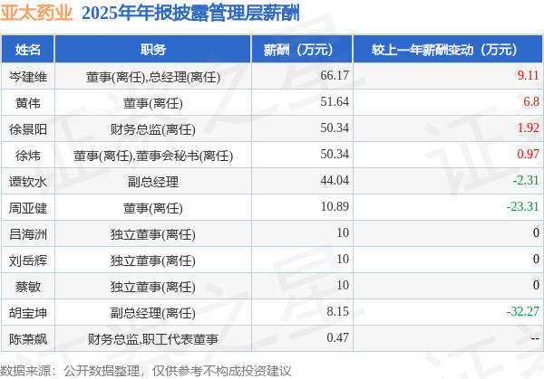544x379 pixels.
Task: Click 财务总监,职工代表董事 position cell
Action: (153, 339)
